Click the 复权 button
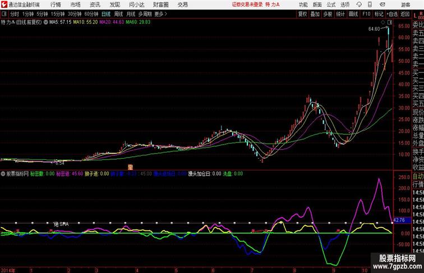The image size is (424, 273). pyautogui.click(x=303, y=14)
